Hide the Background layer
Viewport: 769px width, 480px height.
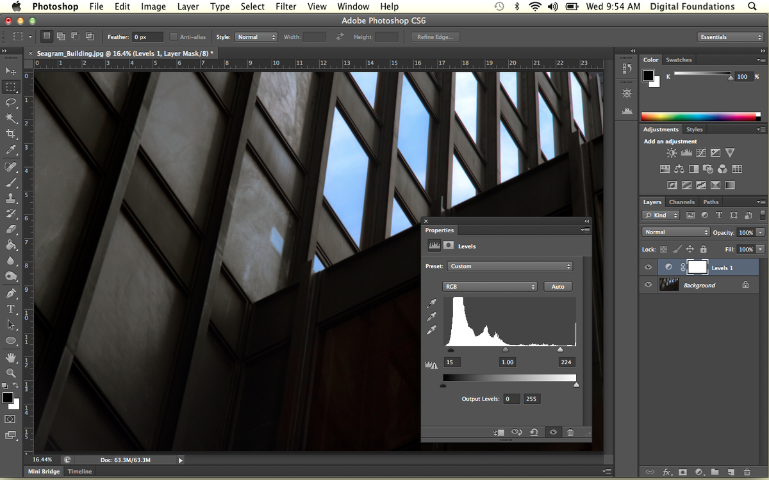[648, 285]
